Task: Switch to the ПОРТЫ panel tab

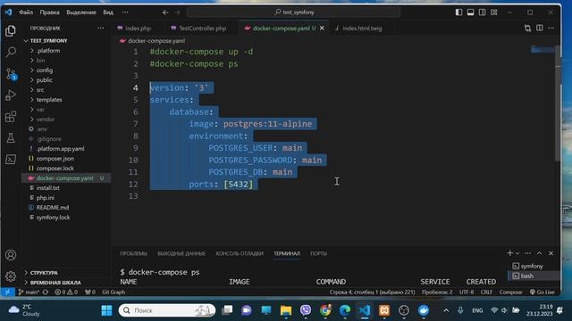Action: click(x=318, y=253)
